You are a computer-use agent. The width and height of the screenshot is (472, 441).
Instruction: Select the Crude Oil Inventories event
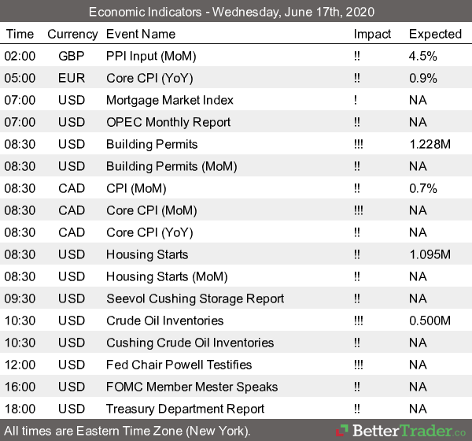pos(165,321)
